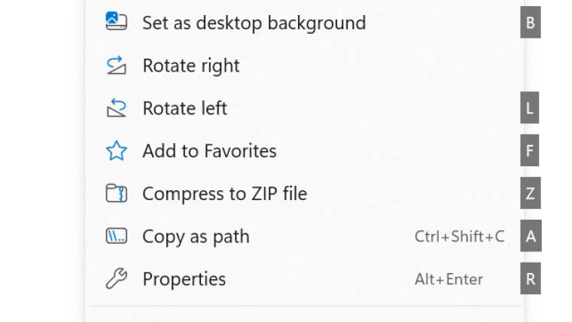Click the star icon for Favorites
Screen dimensions: 572x322
(x=117, y=150)
